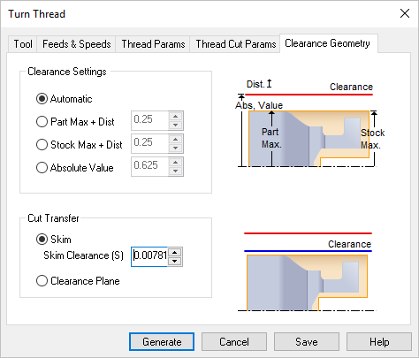Viewport: 419px width, 358px height.
Task: Click the Generate button
Action: [162, 342]
